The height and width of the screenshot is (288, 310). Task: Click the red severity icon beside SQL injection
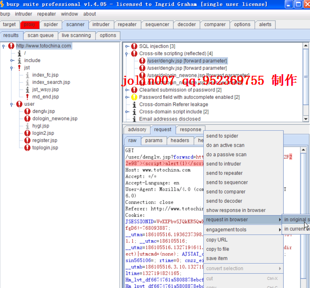click(x=134, y=46)
